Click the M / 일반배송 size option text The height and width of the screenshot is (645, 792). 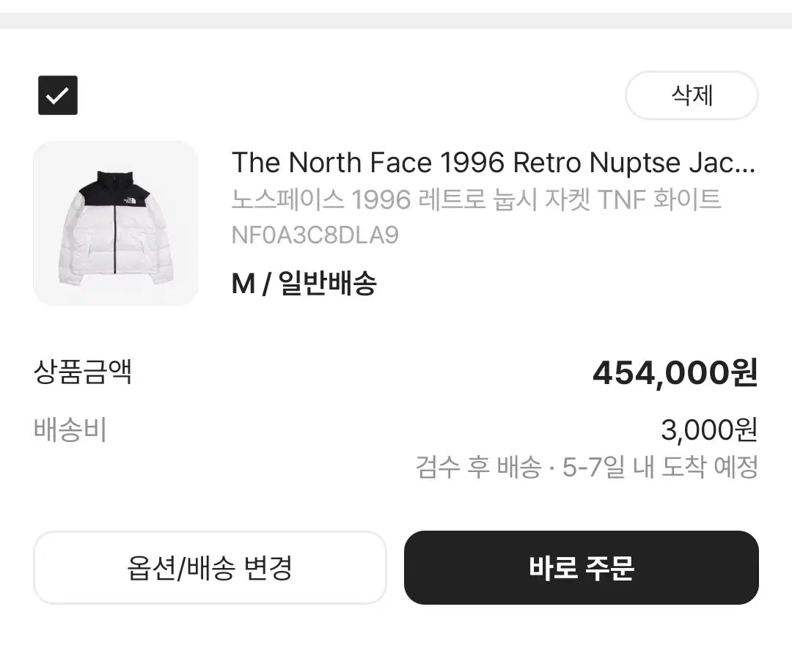point(304,283)
